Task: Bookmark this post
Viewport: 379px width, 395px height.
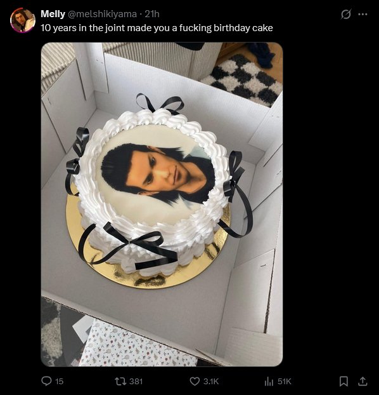Action: [x=344, y=382]
